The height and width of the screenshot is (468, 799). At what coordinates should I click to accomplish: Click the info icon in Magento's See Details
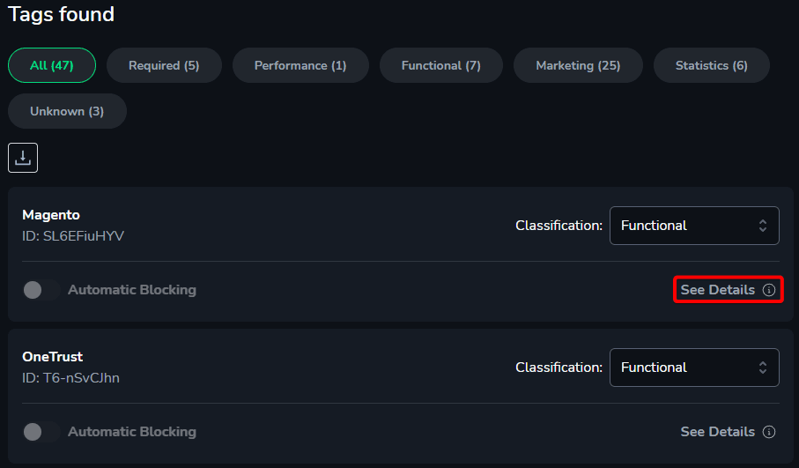click(x=768, y=290)
